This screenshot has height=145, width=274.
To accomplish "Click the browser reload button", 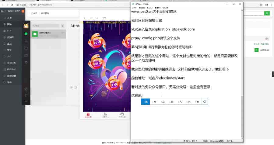I will click(12, 5).
